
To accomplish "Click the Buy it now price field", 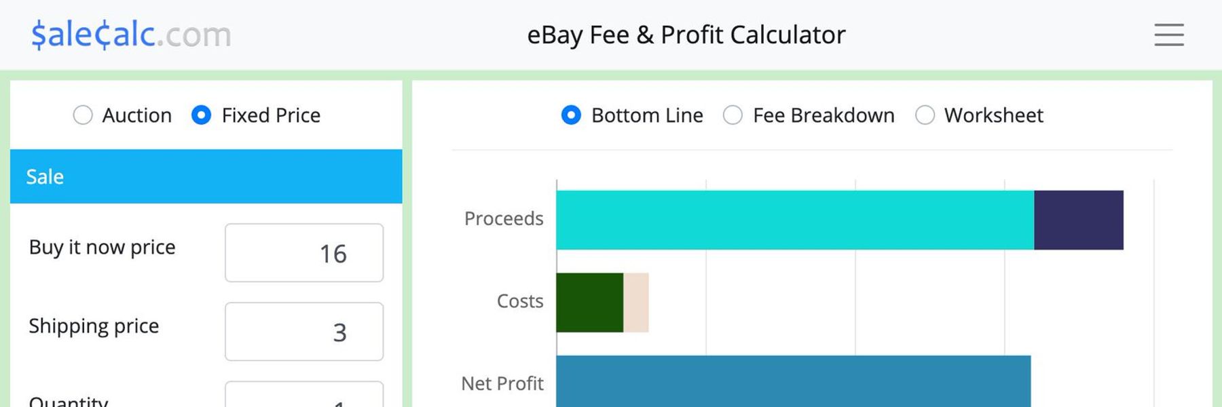I will click(x=303, y=252).
